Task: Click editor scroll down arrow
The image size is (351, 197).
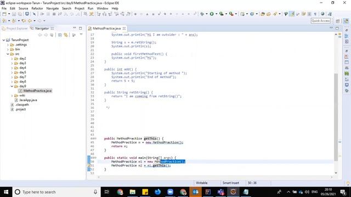Action: 336,173
